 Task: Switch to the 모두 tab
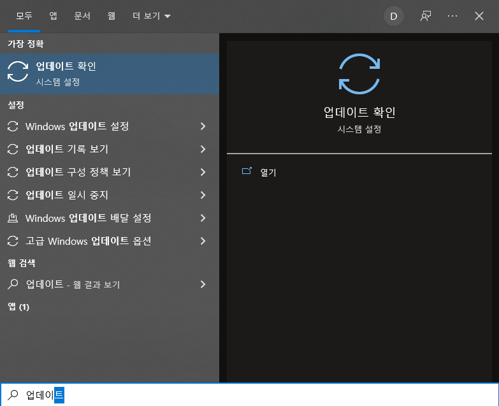(24, 15)
